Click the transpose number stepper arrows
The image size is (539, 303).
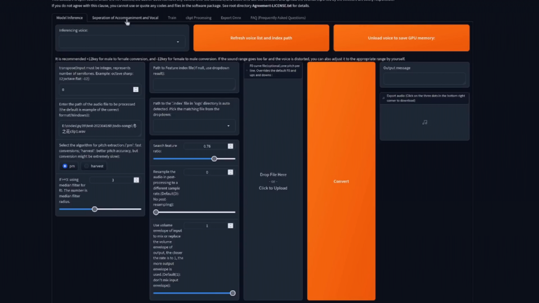[x=136, y=89]
